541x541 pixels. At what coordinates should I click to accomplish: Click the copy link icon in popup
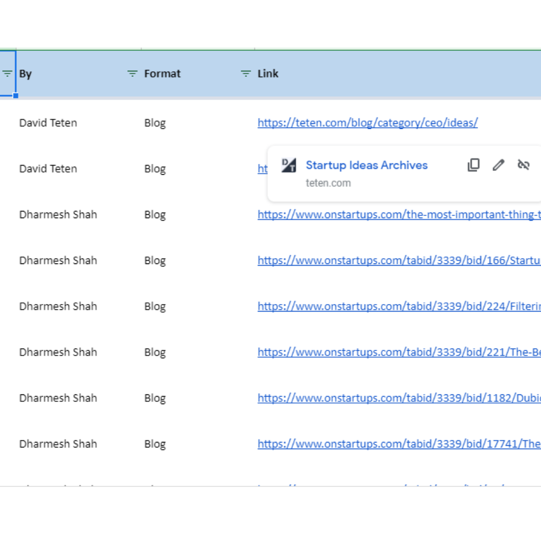pyautogui.click(x=473, y=165)
